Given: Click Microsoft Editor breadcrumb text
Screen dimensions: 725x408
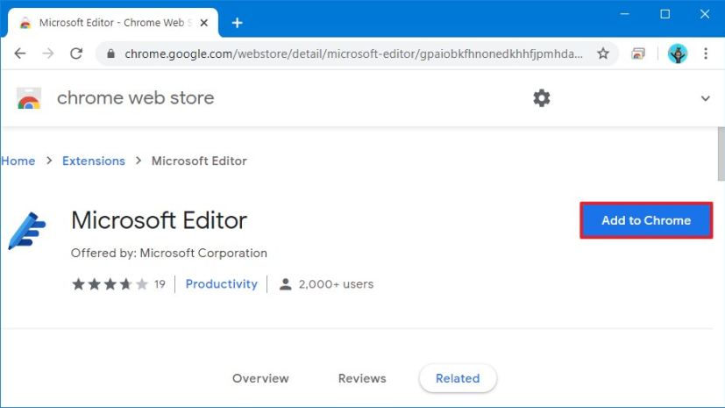Looking at the screenshot, I should pyautogui.click(x=199, y=161).
